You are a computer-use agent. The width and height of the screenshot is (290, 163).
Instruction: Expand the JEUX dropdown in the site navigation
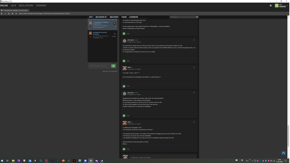pos(91,17)
